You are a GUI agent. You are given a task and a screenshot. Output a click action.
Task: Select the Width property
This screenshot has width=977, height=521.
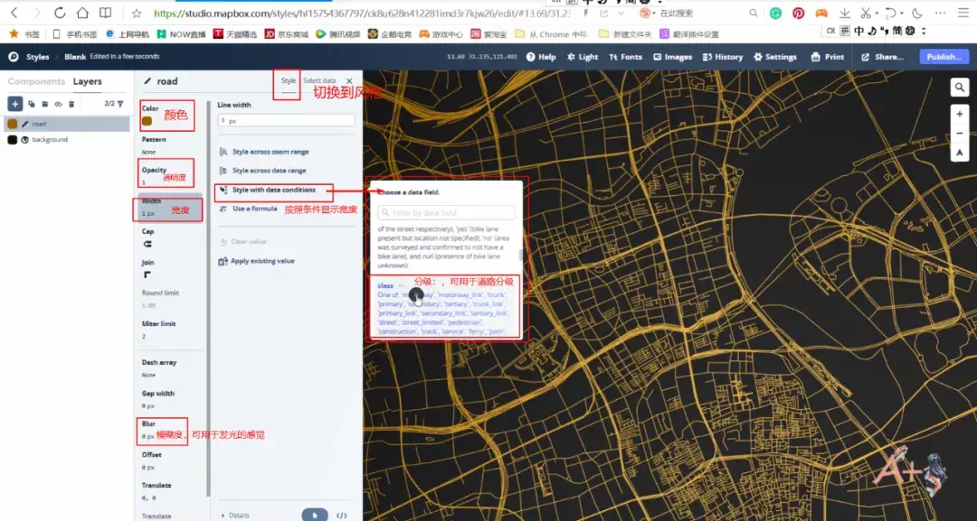click(x=171, y=207)
